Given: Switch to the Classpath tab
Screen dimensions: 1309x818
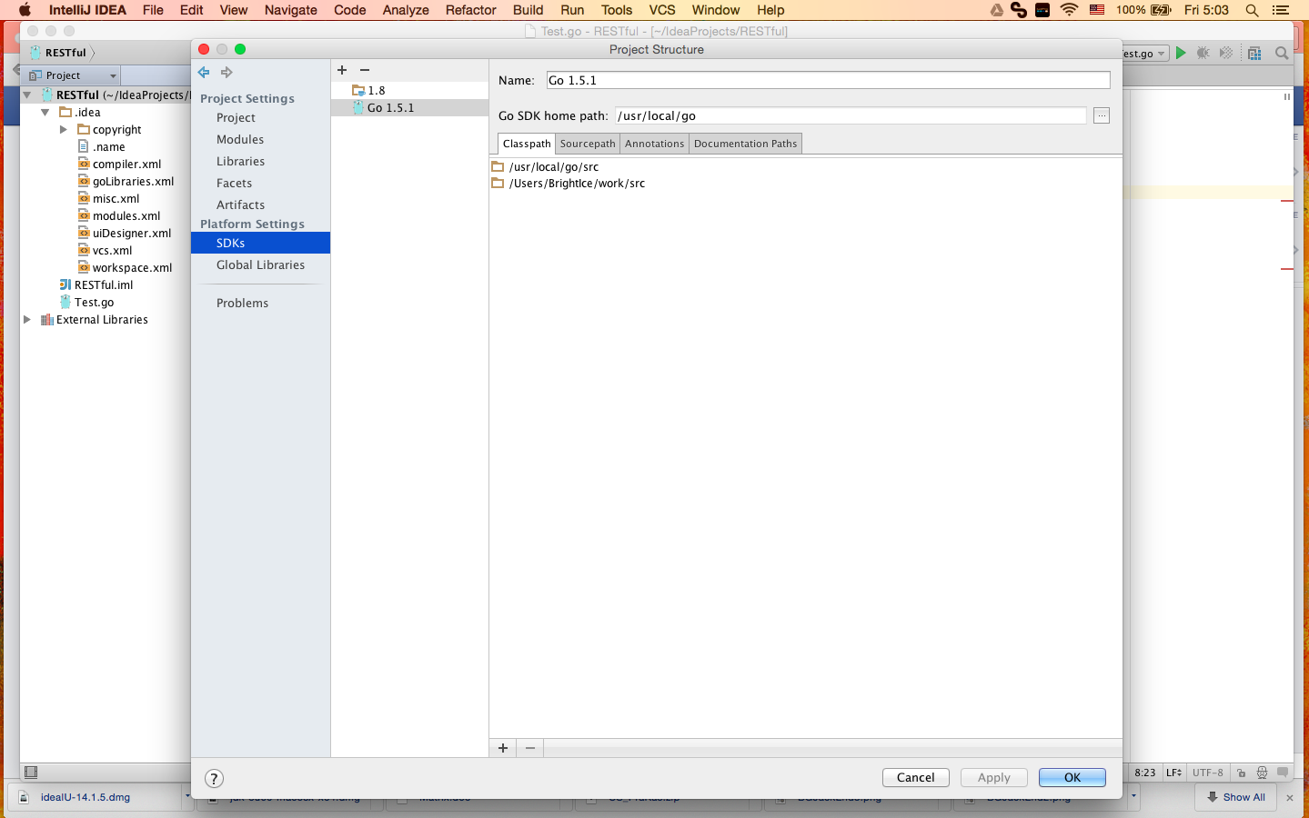Looking at the screenshot, I should point(527,144).
